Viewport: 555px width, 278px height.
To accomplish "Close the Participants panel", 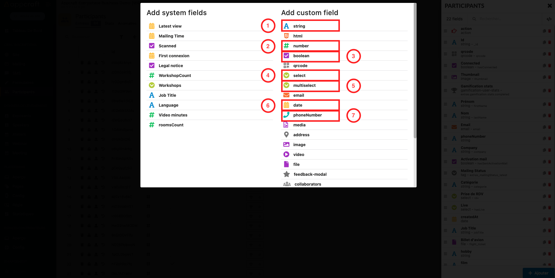I will click(x=549, y=6).
